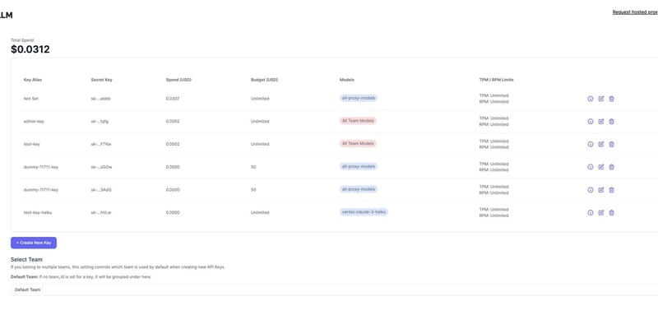Click budget 50 for key ending 3AdQ

(253, 190)
